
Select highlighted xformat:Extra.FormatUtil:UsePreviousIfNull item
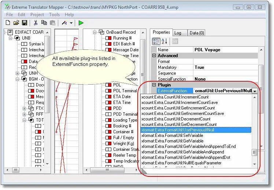pyautogui.click(x=196, y=130)
